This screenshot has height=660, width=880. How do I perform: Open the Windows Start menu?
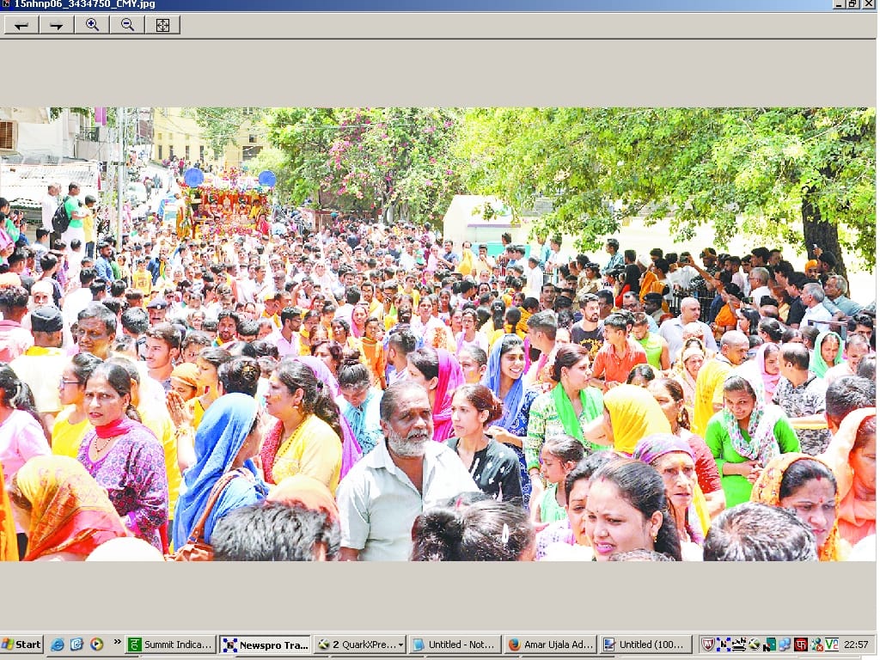point(21,645)
